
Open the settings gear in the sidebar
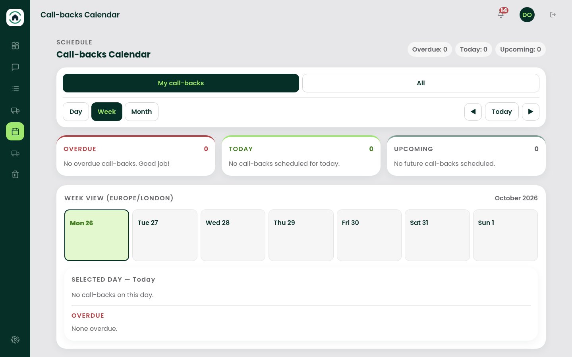pos(15,340)
